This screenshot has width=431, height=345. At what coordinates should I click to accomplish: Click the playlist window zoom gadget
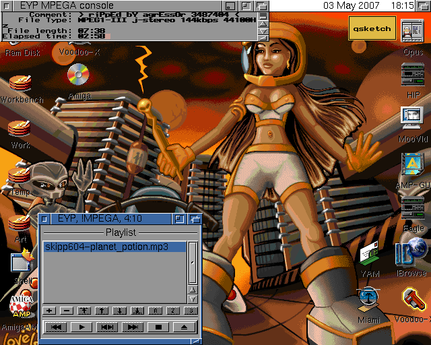[x=179, y=219]
